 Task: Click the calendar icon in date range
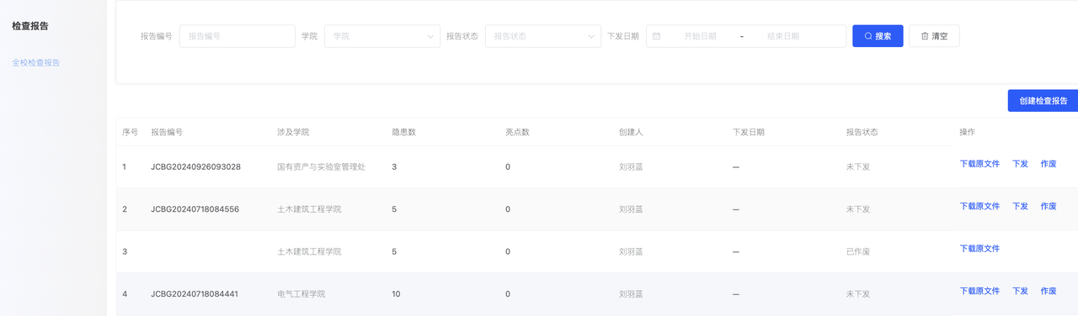click(x=657, y=36)
